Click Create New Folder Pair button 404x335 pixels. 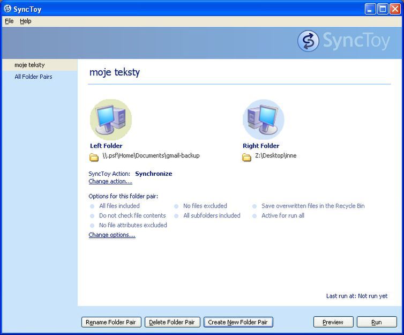[x=238, y=322]
